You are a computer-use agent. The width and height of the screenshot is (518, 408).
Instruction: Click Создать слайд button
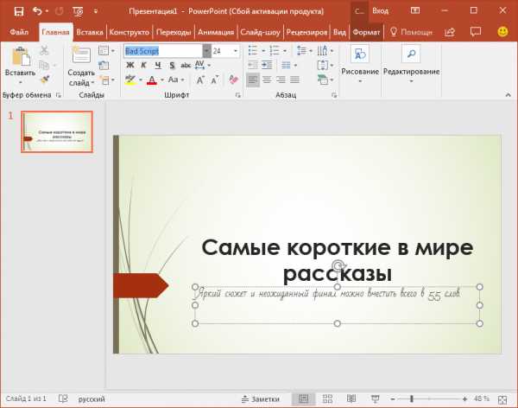(x=81, y=67)
